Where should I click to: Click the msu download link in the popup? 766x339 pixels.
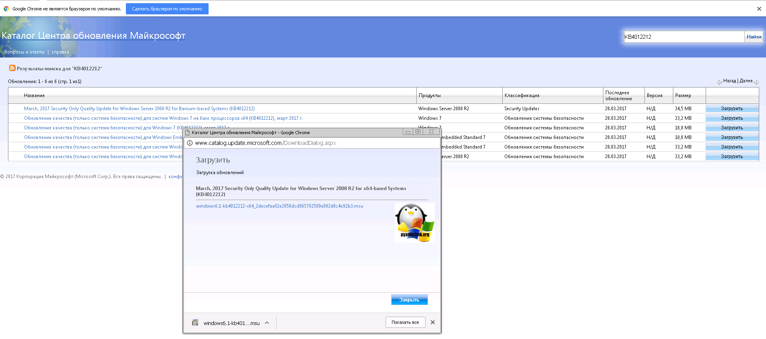coord(279,206)
